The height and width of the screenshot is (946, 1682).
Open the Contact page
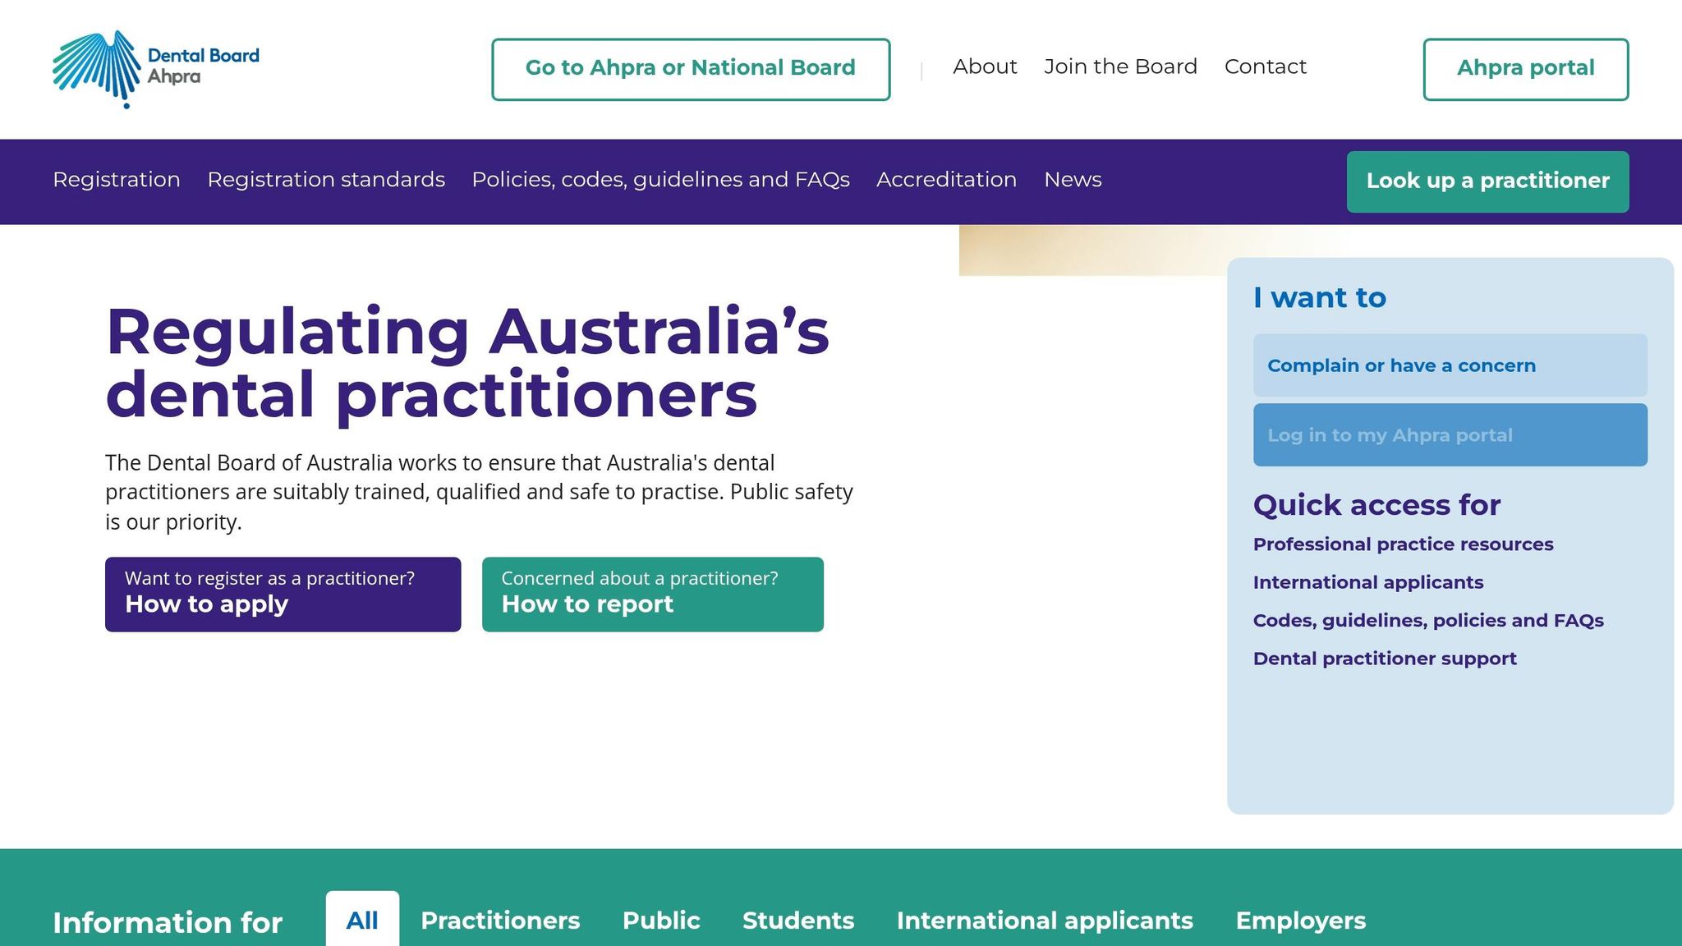click(x=1265, y=67)
